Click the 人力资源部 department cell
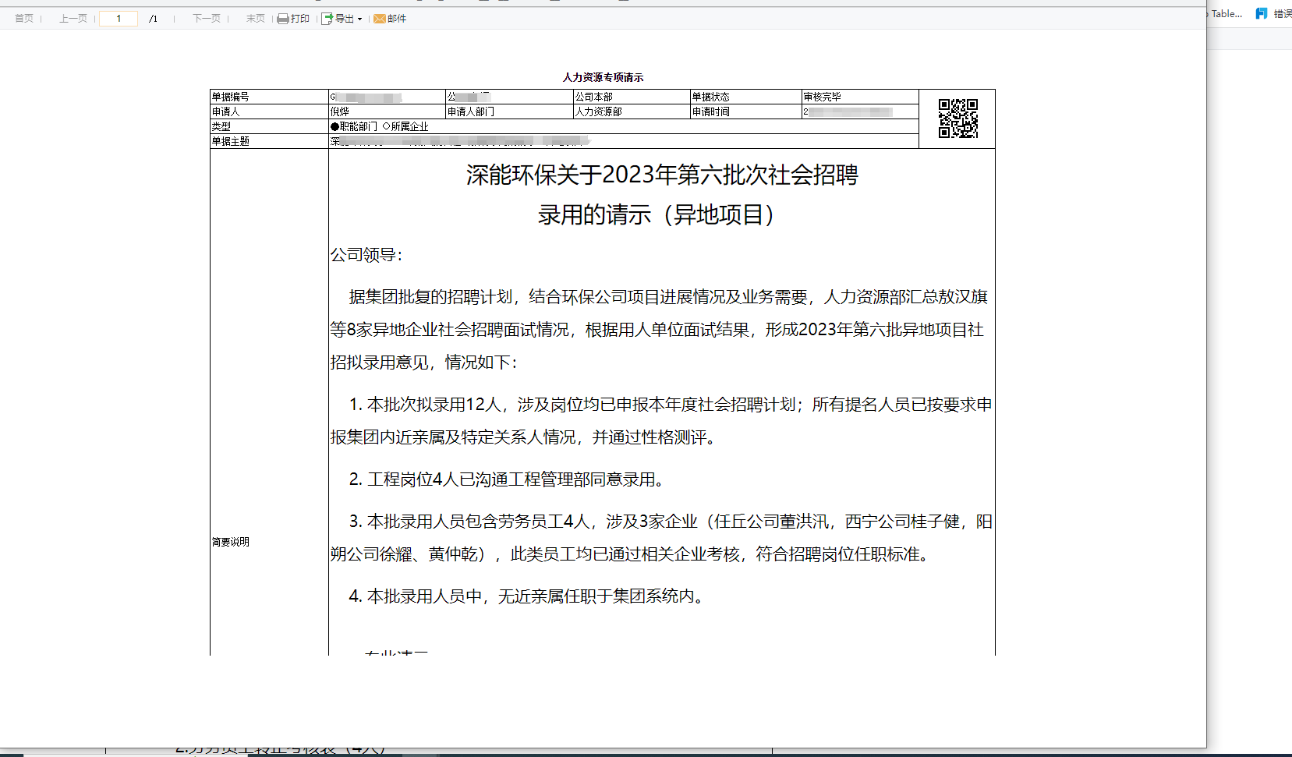Image resolution: width=1292 pixels, height=757 pixels. [x=632, y=111]
